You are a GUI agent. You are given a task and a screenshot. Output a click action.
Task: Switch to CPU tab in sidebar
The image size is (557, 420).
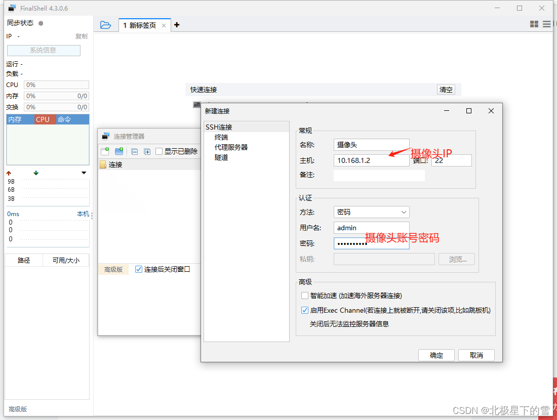click(45, 119)
